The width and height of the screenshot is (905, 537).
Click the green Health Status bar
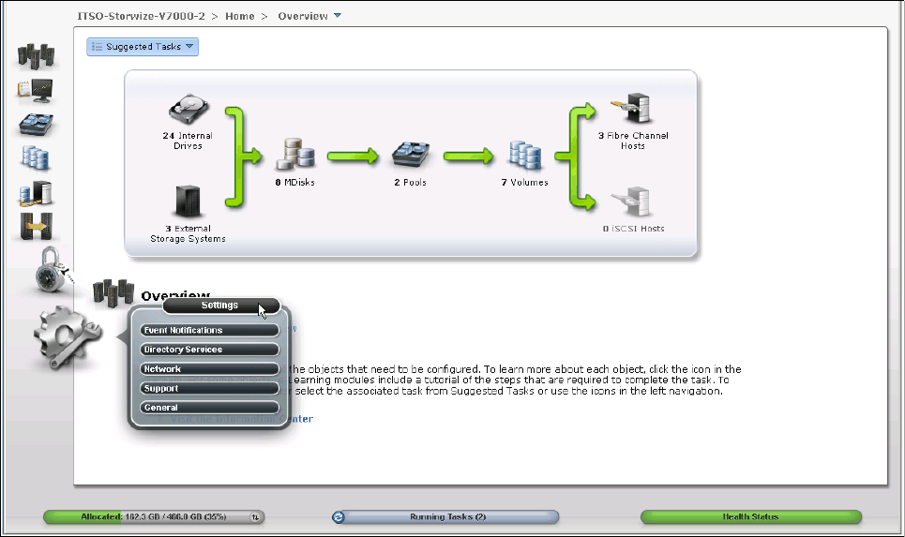[x=750, y=516]
